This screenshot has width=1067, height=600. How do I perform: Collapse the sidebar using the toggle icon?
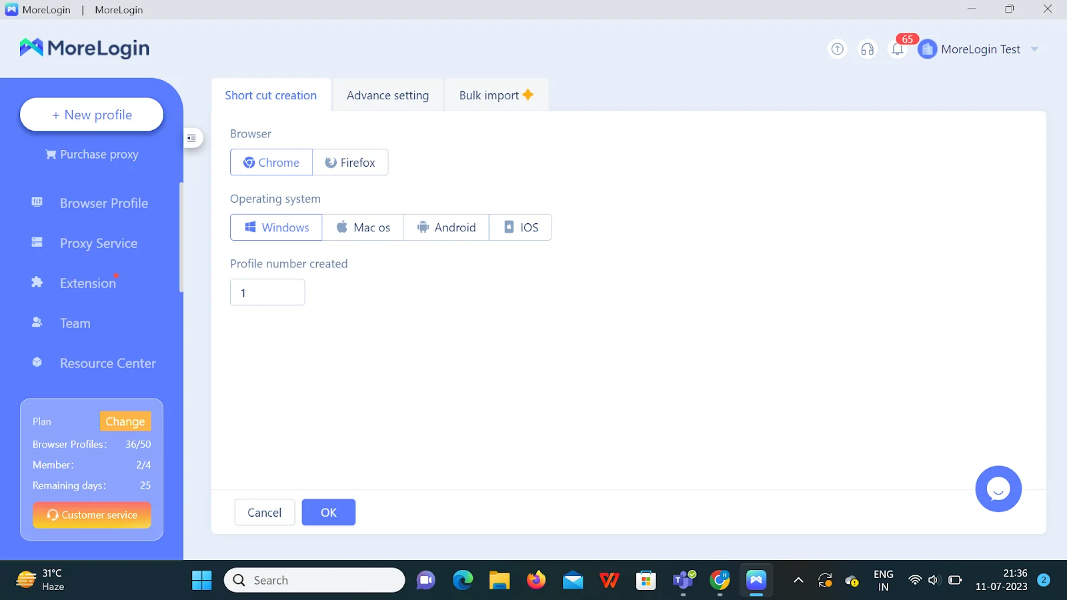tap(192, 138)
